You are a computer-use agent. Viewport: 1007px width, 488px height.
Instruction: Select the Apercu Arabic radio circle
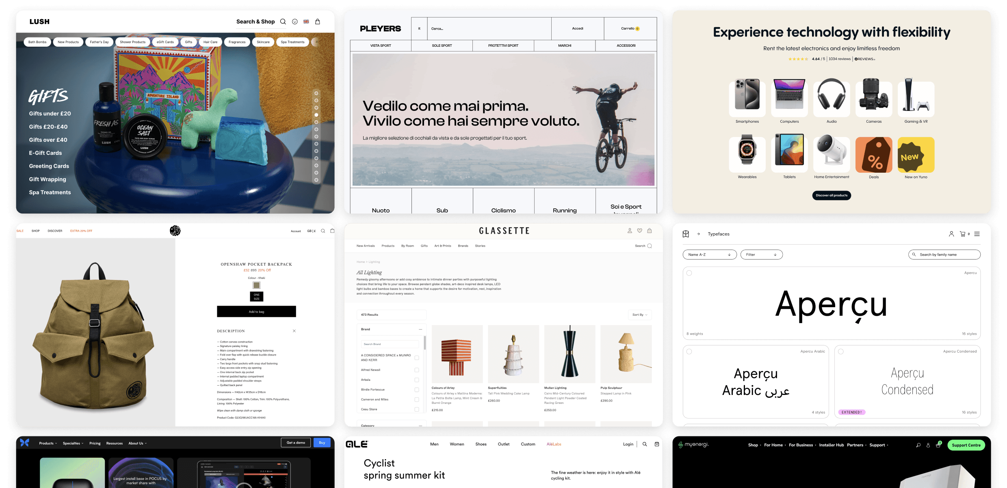coord(689,351)
